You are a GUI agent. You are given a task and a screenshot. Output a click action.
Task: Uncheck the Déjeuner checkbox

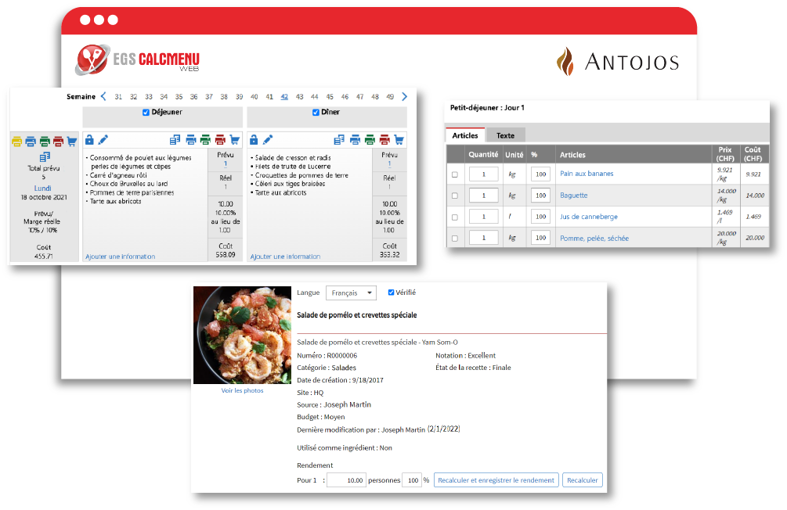point(146,113)
